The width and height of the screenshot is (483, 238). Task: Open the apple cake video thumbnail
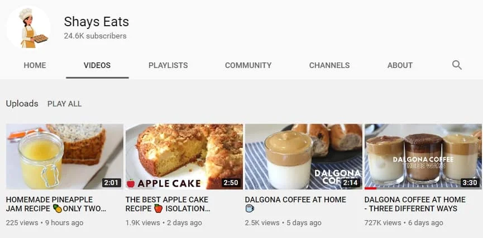[x=184, y=157]
